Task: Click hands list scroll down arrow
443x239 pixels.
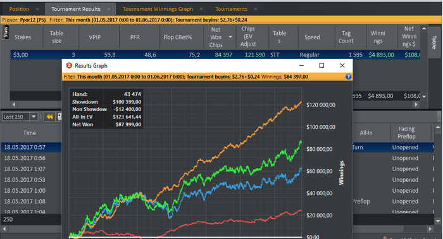Action: click(x=438, y=221)
